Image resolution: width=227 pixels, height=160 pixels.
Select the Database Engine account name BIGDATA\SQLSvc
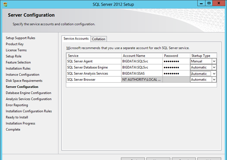pos(142,67)
